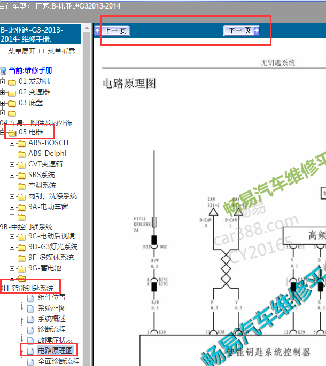The width and height of the screenshot is (326, 366).
Task: Click the B-比亚迪-G3-2013-2014-维修手册 header
Action: pos(41,34)
